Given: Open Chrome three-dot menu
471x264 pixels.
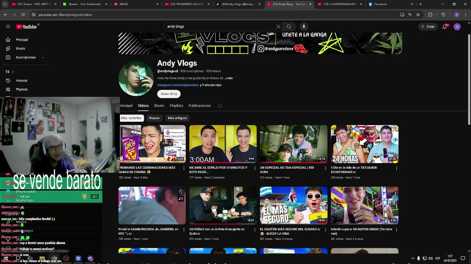Looking at the screenshot, I should point(466,15).
